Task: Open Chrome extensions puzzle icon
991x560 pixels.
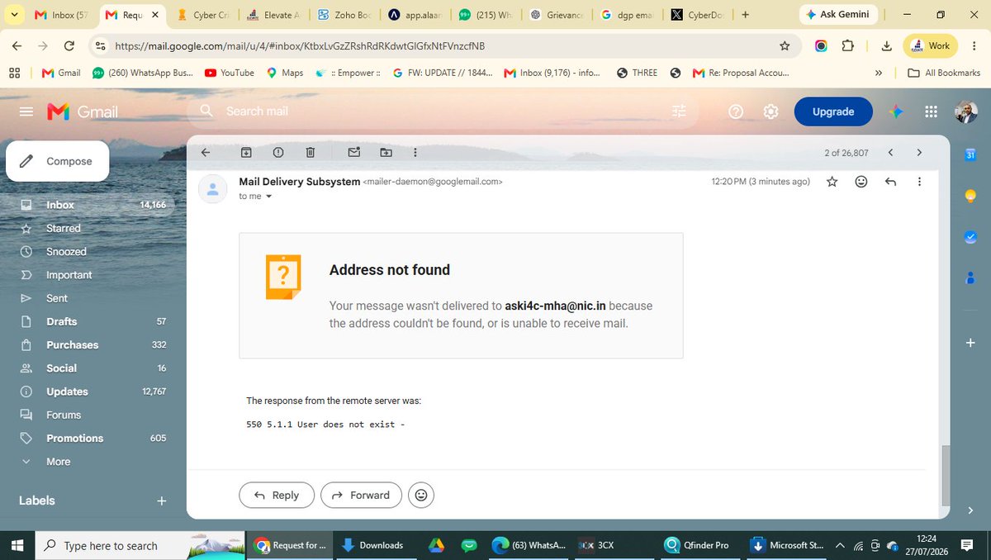Action: pos(848,46)
